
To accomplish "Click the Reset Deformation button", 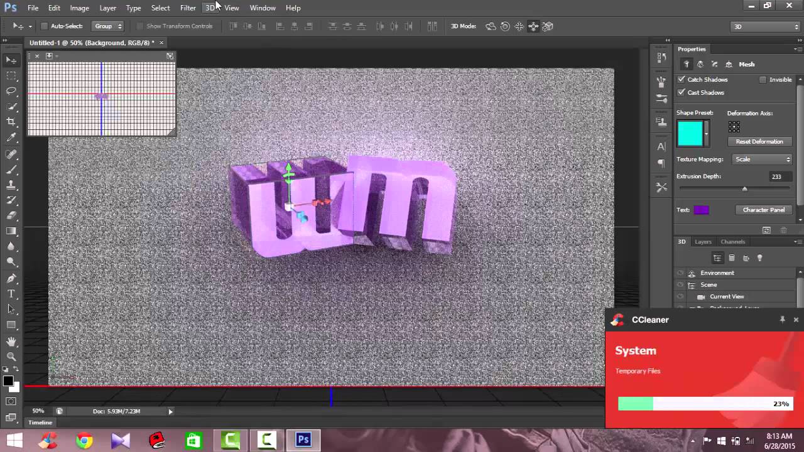I will point(759,142).
